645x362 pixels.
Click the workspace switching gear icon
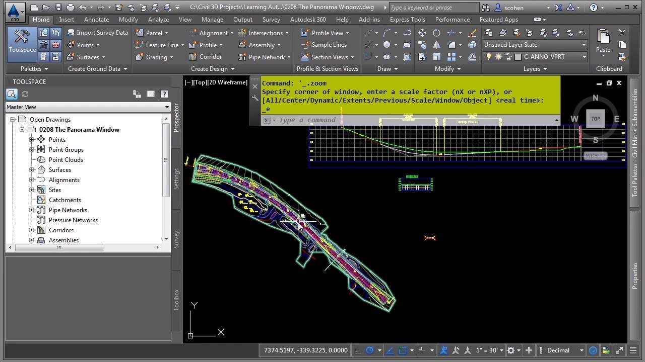[511, 350]
